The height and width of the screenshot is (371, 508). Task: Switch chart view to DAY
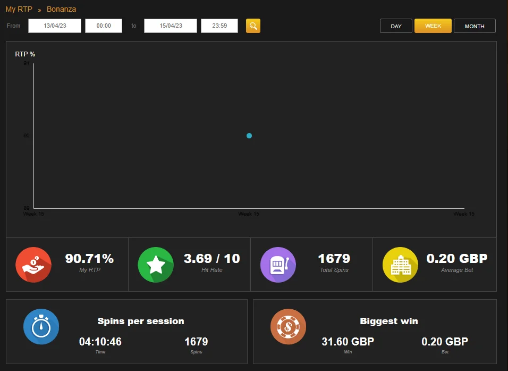pos(396,26)
